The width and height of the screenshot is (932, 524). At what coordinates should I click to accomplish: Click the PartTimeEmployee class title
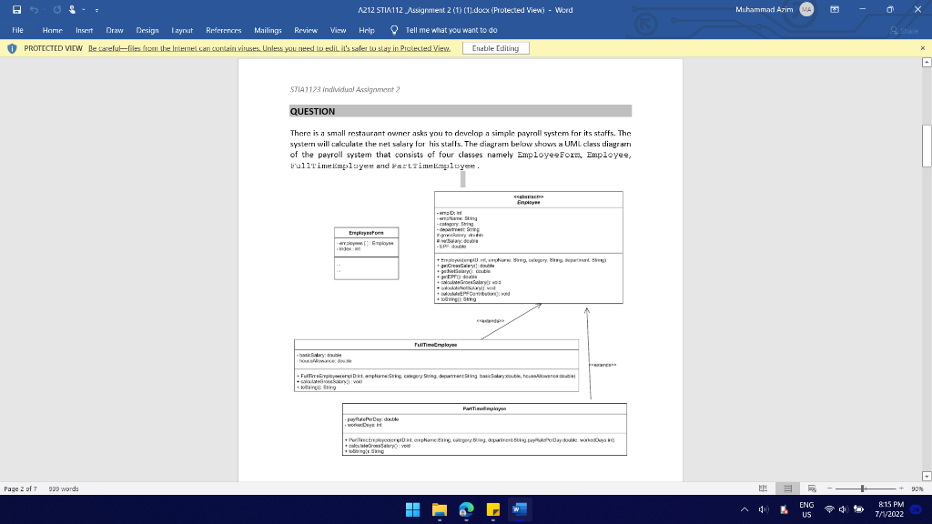coord(484,408)
